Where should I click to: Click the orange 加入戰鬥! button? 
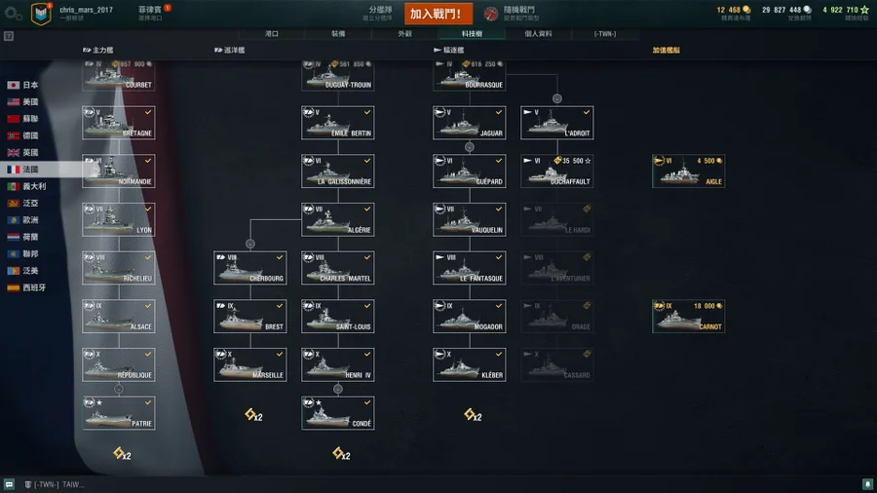[438, 14]
